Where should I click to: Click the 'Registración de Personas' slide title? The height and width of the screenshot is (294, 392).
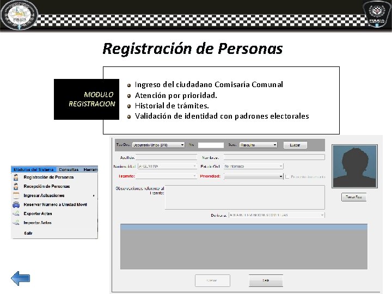[x=193, y=48]
